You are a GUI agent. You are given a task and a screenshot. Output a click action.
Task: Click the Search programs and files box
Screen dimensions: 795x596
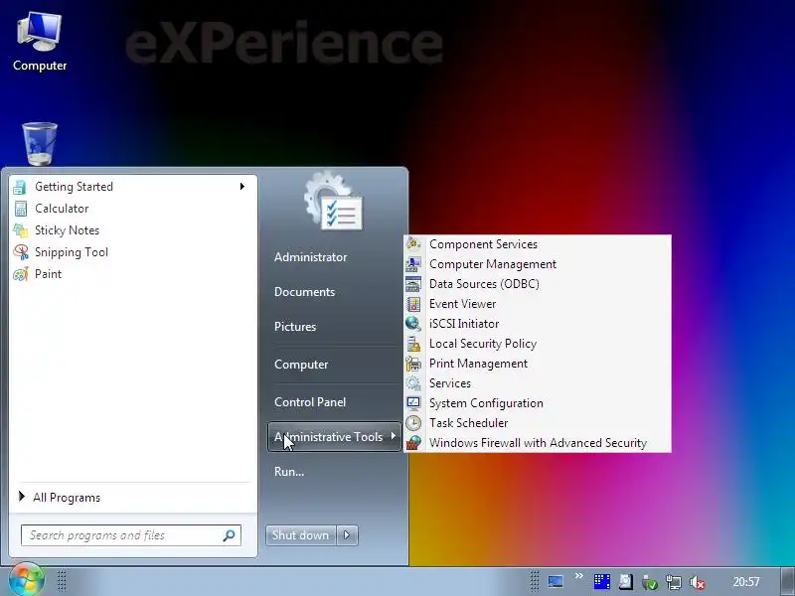point(131,535)
